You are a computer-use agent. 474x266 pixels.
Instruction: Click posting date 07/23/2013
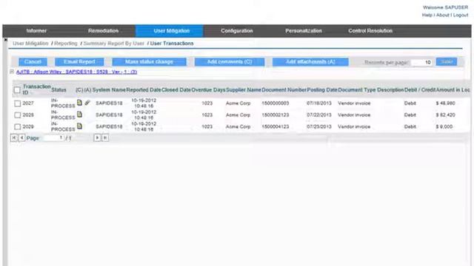319,126
